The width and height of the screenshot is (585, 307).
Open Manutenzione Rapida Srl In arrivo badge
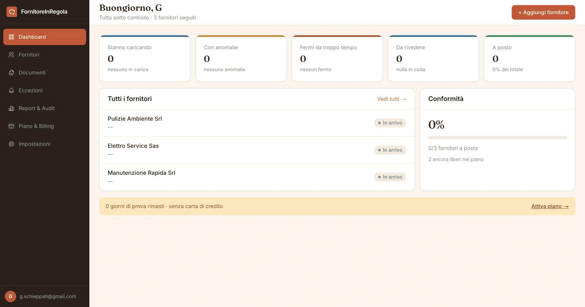click(x=390, y=177)
